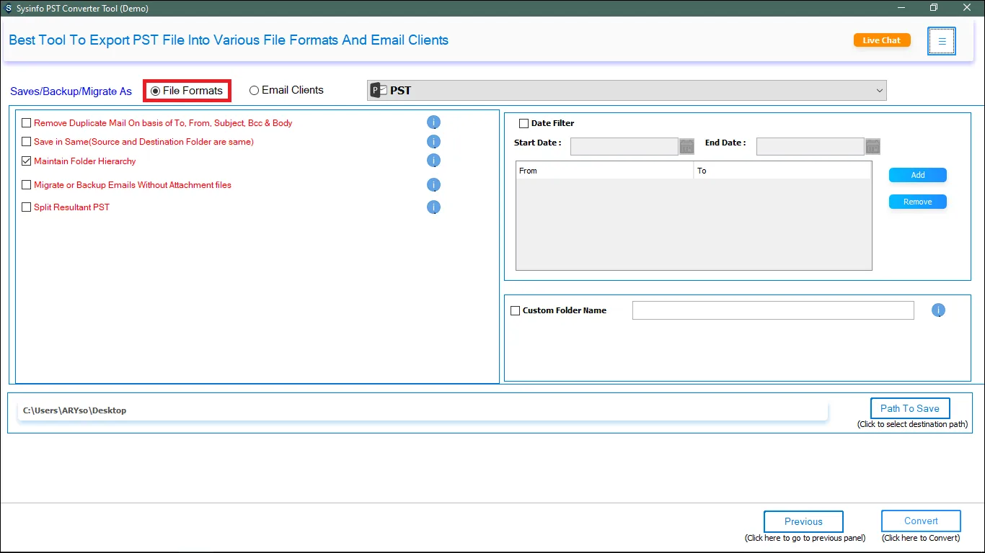Screen dimensions: 985x553
Task: Uncheck Maintain Folder Hierarchy
Action: click(27, 161)
